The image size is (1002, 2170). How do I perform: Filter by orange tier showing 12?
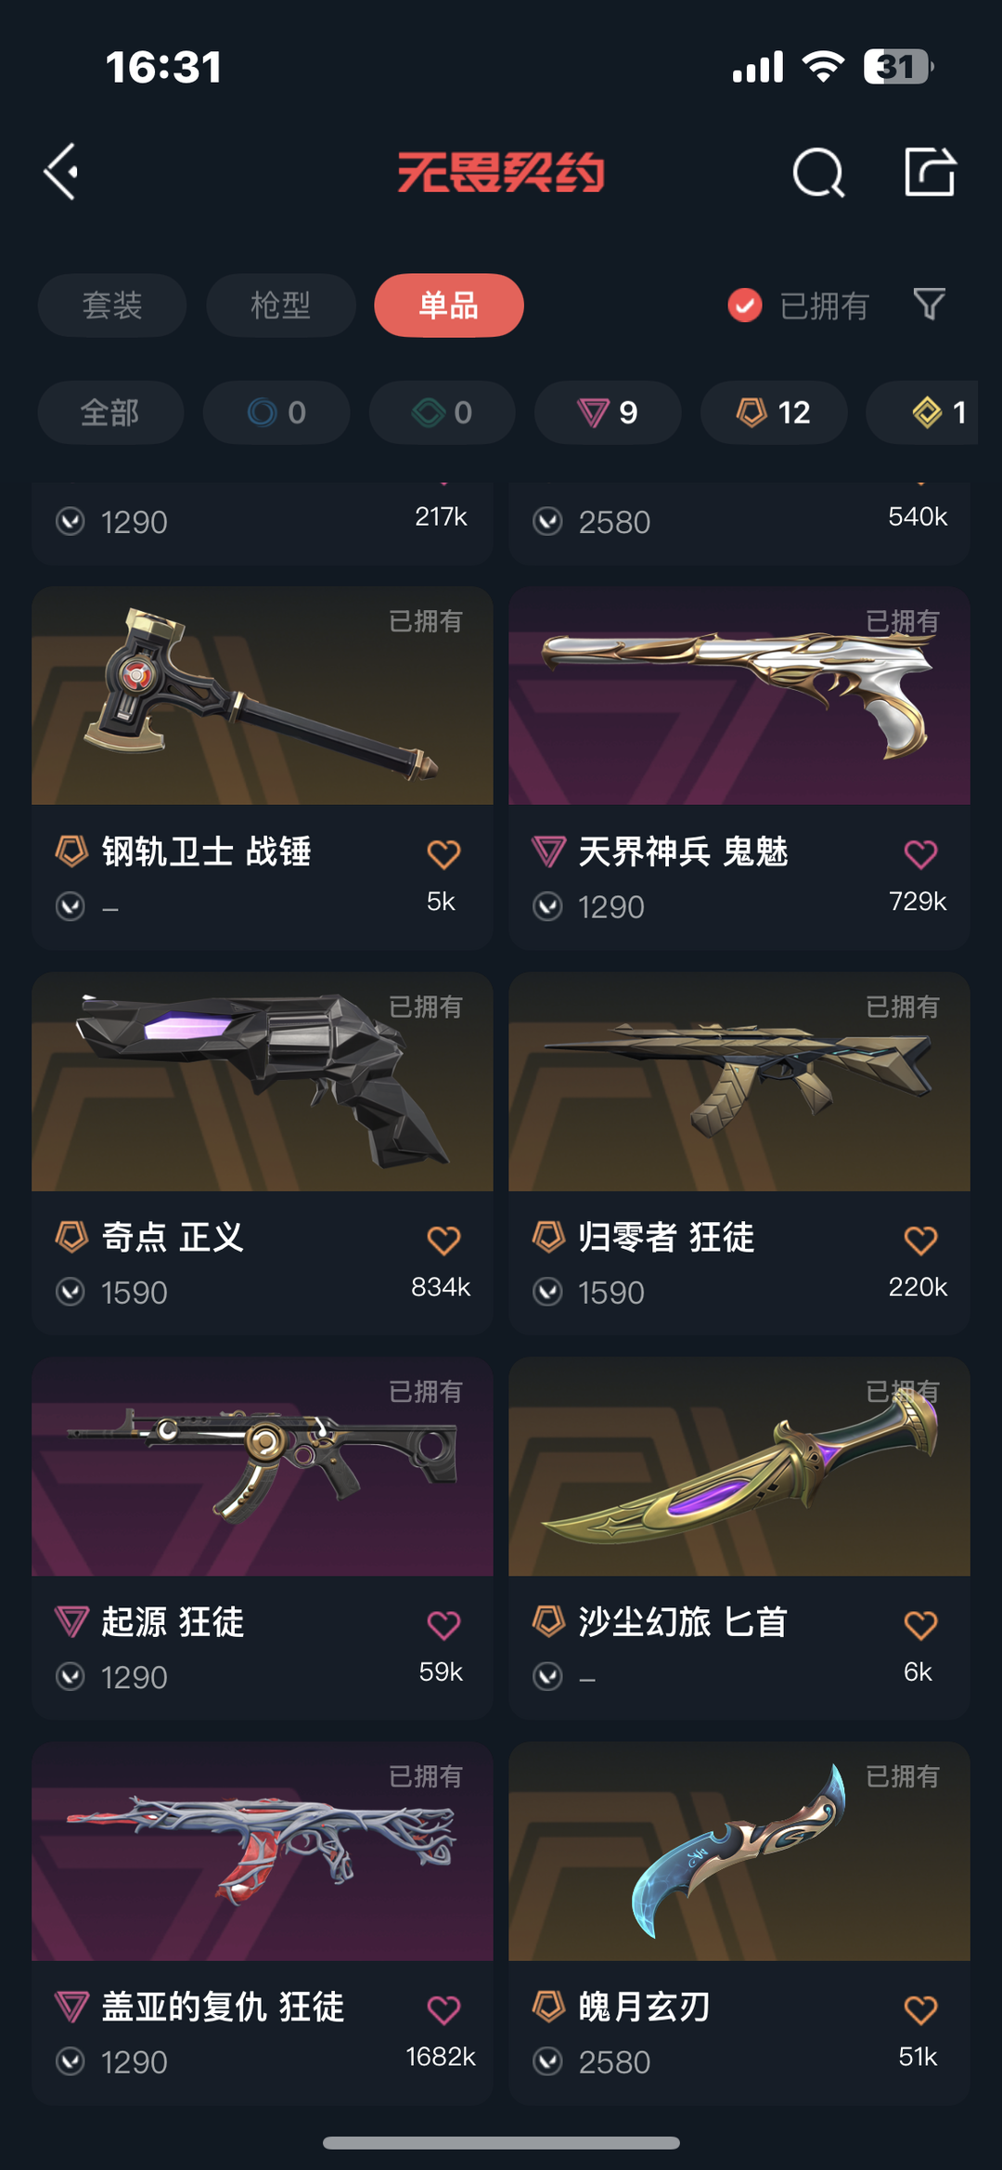(x=774, y=412)
